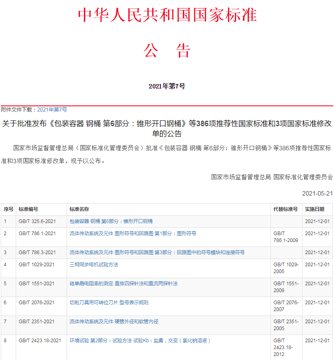
Task: Open 硅单晶电阻率的测定 standard link
Action: pos(124,284)
